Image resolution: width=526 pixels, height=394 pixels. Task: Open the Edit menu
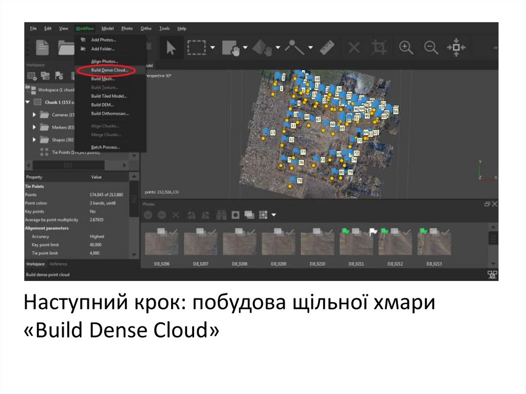[x=48, y=29]
